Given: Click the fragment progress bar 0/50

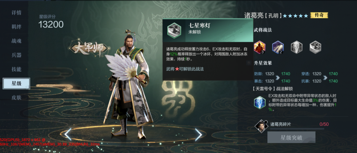Looking at the screenshot, I should tap(297, 129).
